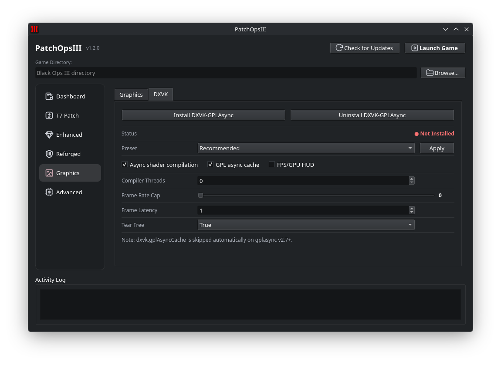
Task: Decrease Compiler Threads with down arrow
Action: coord(412,182)
